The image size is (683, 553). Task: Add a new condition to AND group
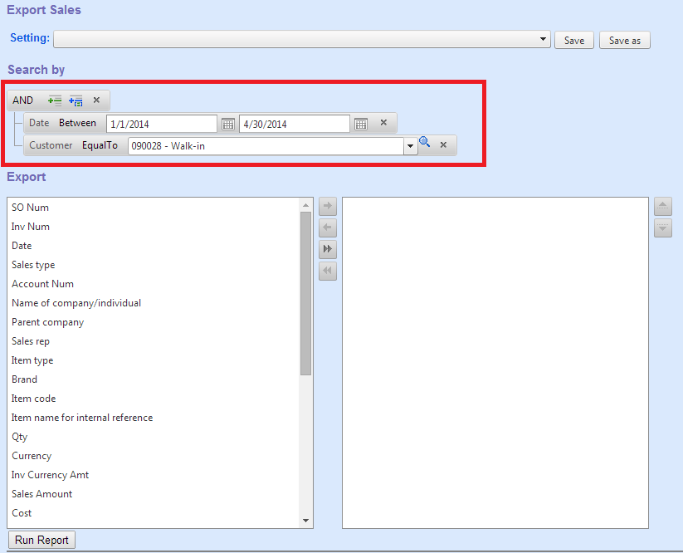[55, 100]
